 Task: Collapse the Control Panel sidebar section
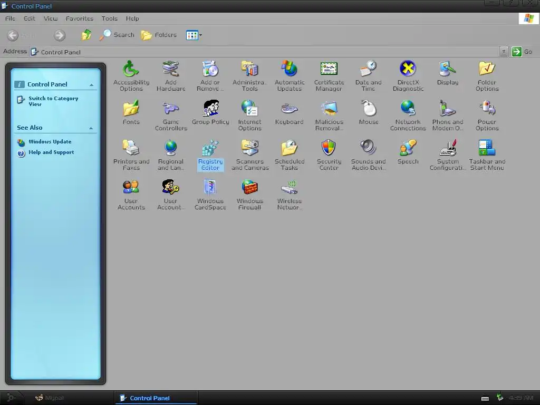(92, 85)
